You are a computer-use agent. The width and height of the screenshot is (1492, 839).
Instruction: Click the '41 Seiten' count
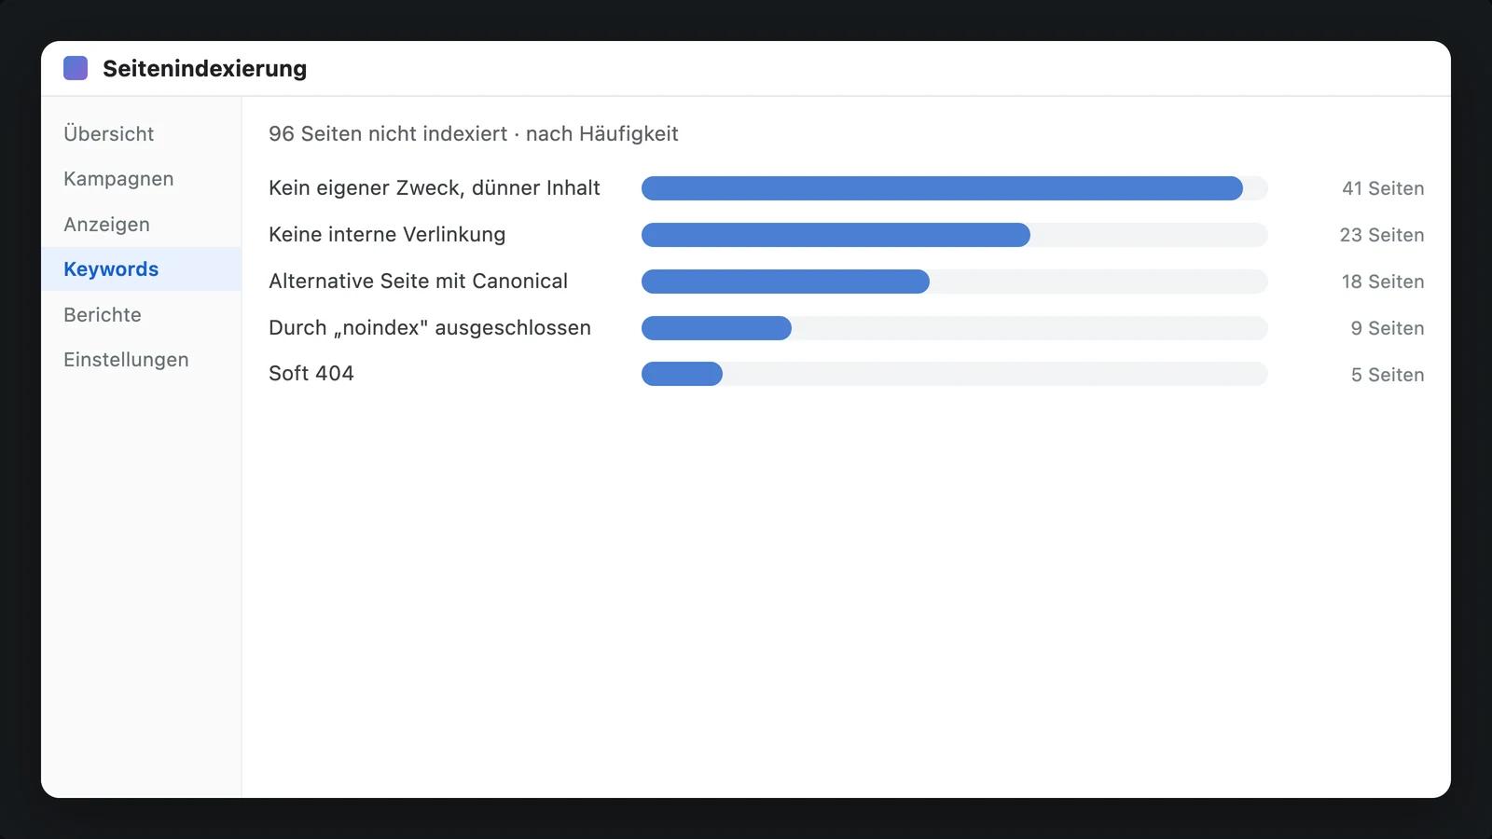click(1383, 188)
